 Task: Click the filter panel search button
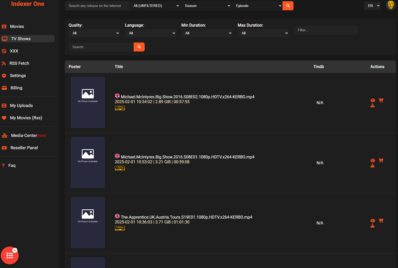coord(139,47)
